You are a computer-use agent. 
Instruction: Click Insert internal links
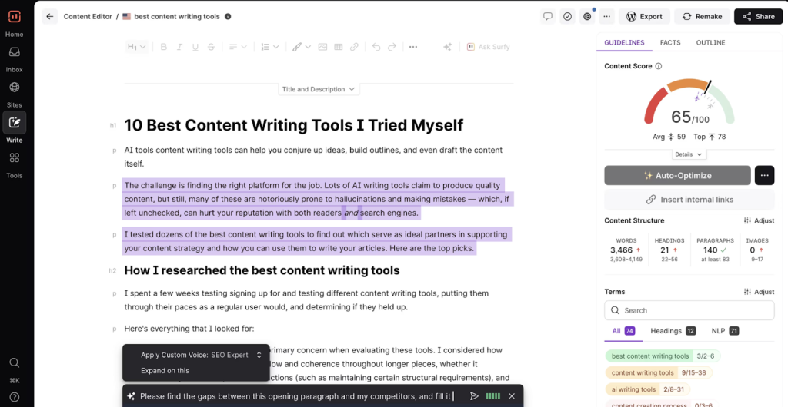[689, 200]
